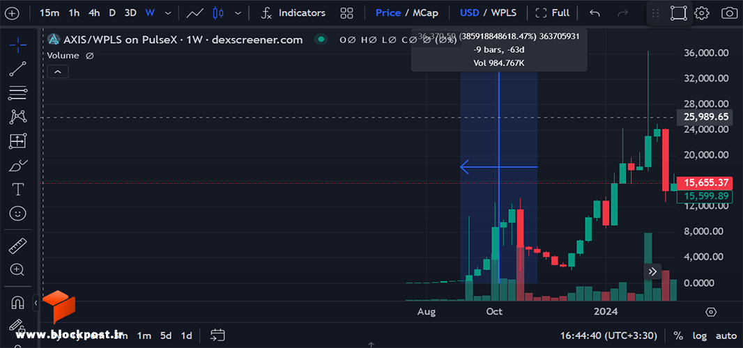Image resolution: width=743 pixels, height=348 pixels.
Task: Select the 1h timeframe
Action: coord(74,13)
